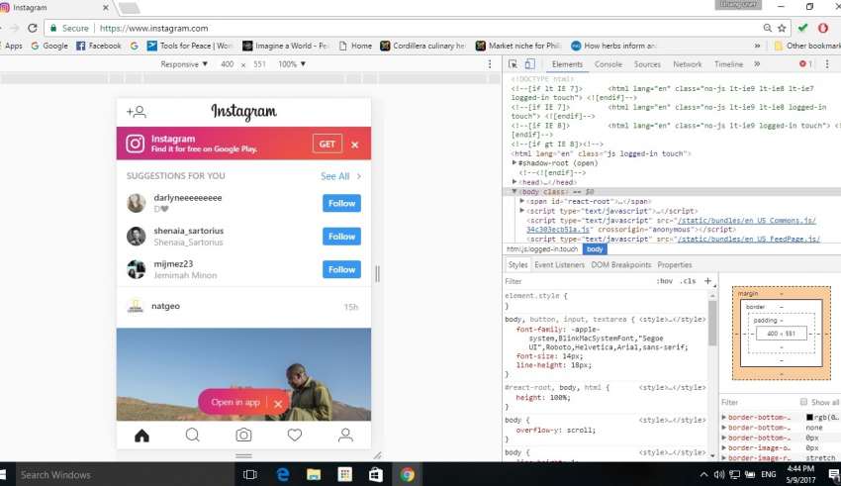This screenshot has height=486, width=841.
Task: Open the Properties pane
Action: tap(674, 265)
